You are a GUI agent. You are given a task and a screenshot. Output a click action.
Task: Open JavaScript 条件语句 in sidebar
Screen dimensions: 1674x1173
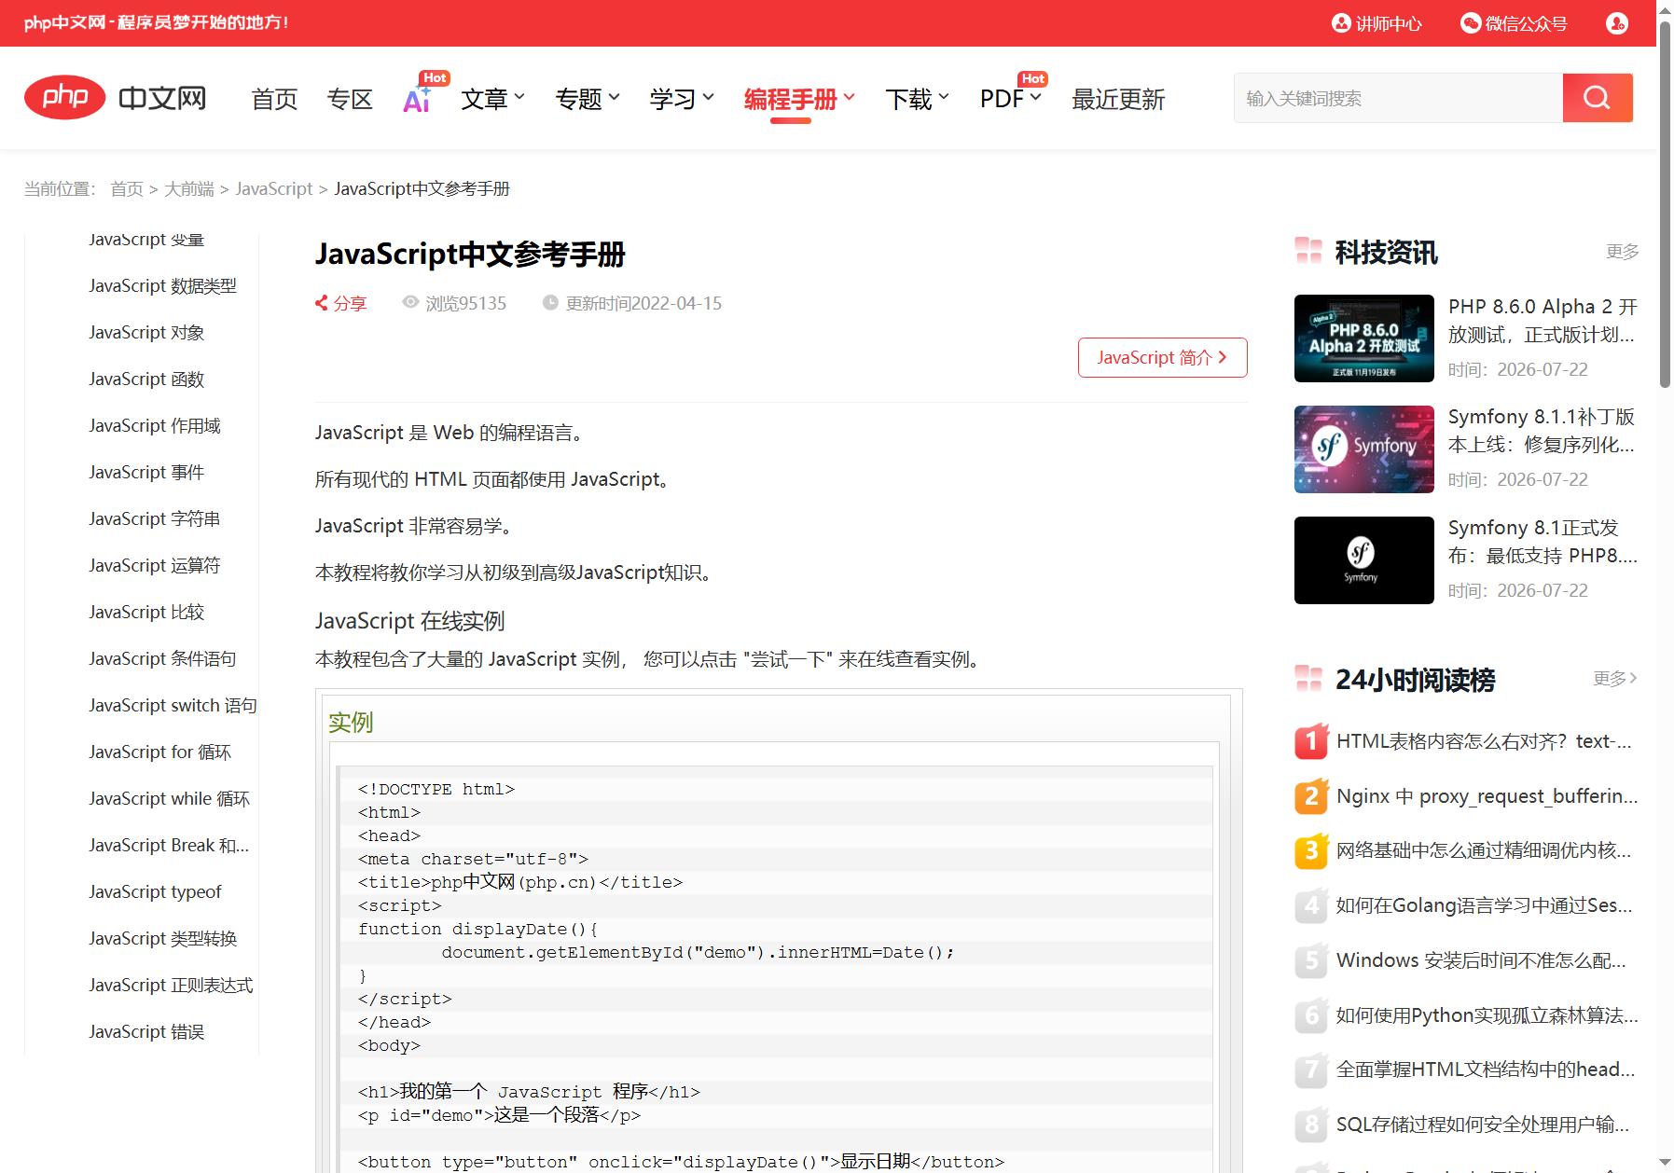pos(162,659)
